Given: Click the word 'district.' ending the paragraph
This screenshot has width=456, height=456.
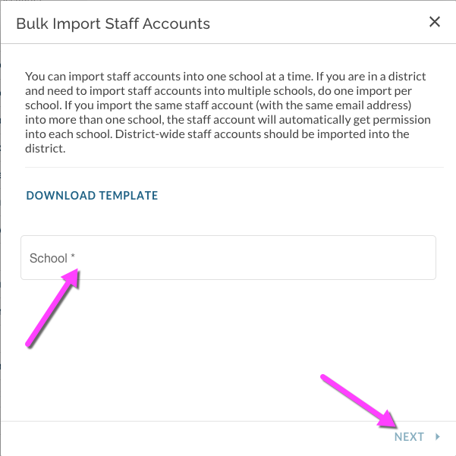Looking at the screenshot, I should [x=45, y=149].
